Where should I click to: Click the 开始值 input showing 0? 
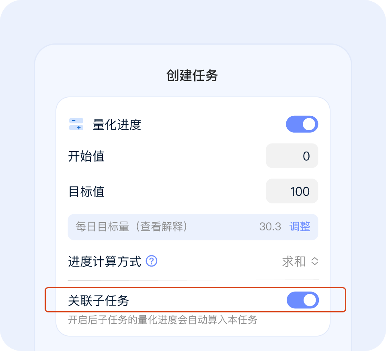(x=292, y=156)
